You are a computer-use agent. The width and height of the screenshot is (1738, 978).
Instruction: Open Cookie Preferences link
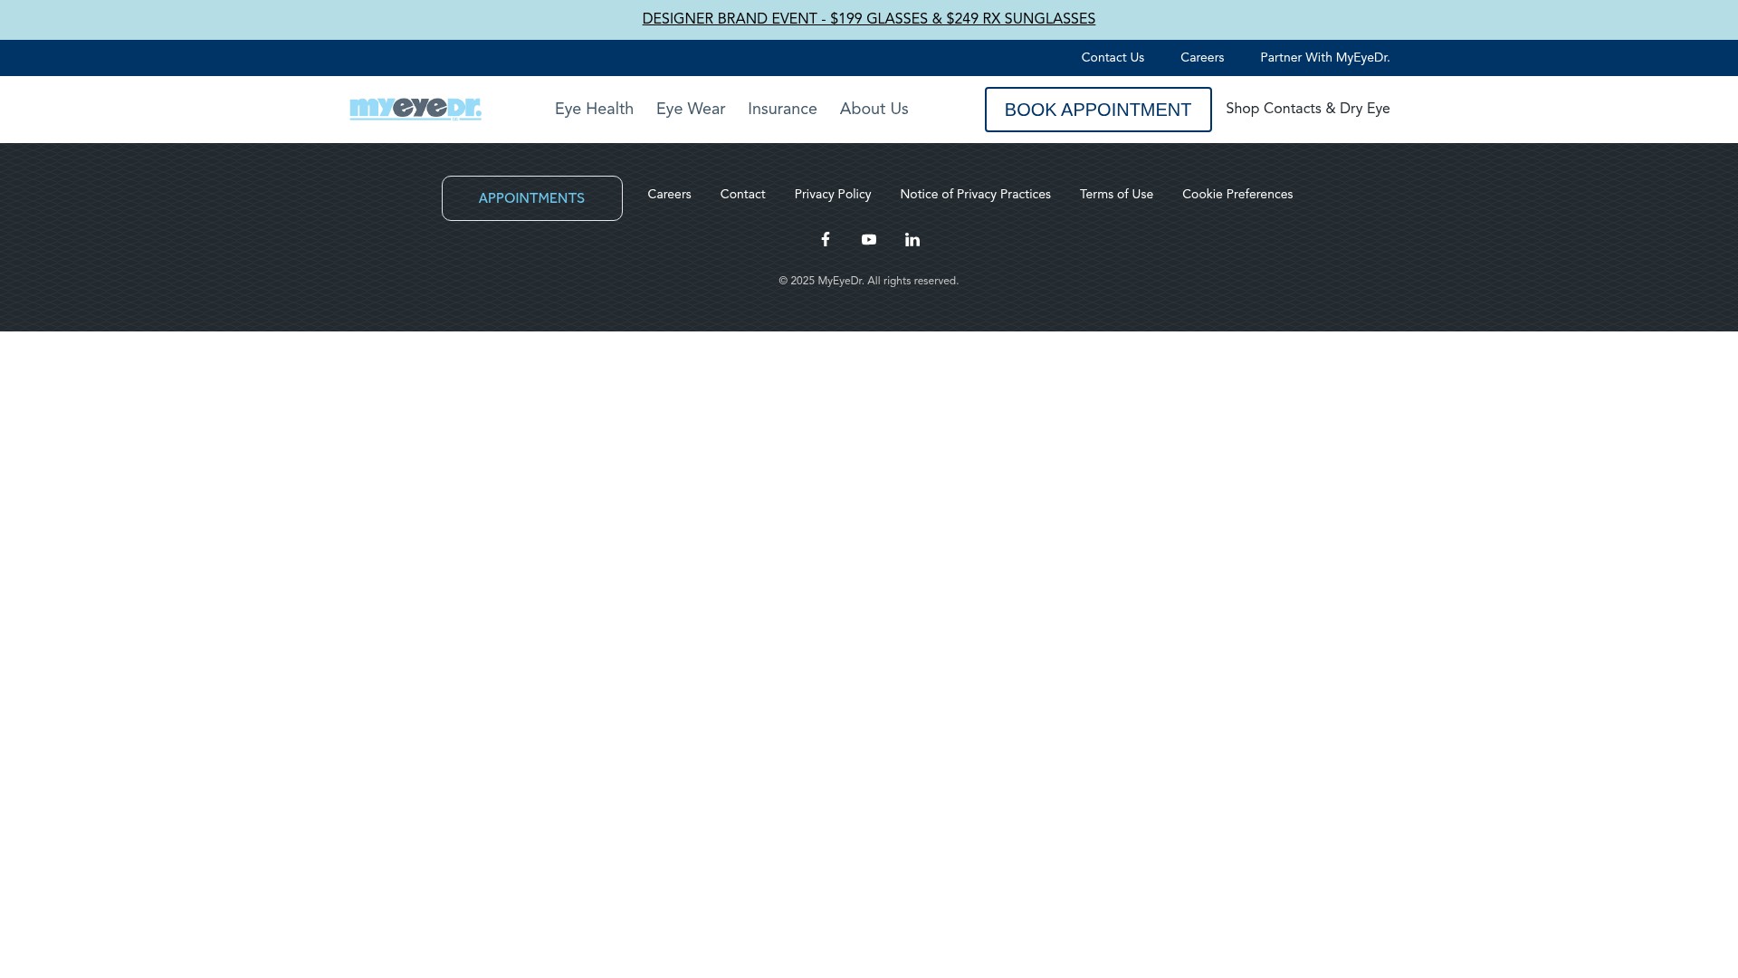click(1237, 195)
